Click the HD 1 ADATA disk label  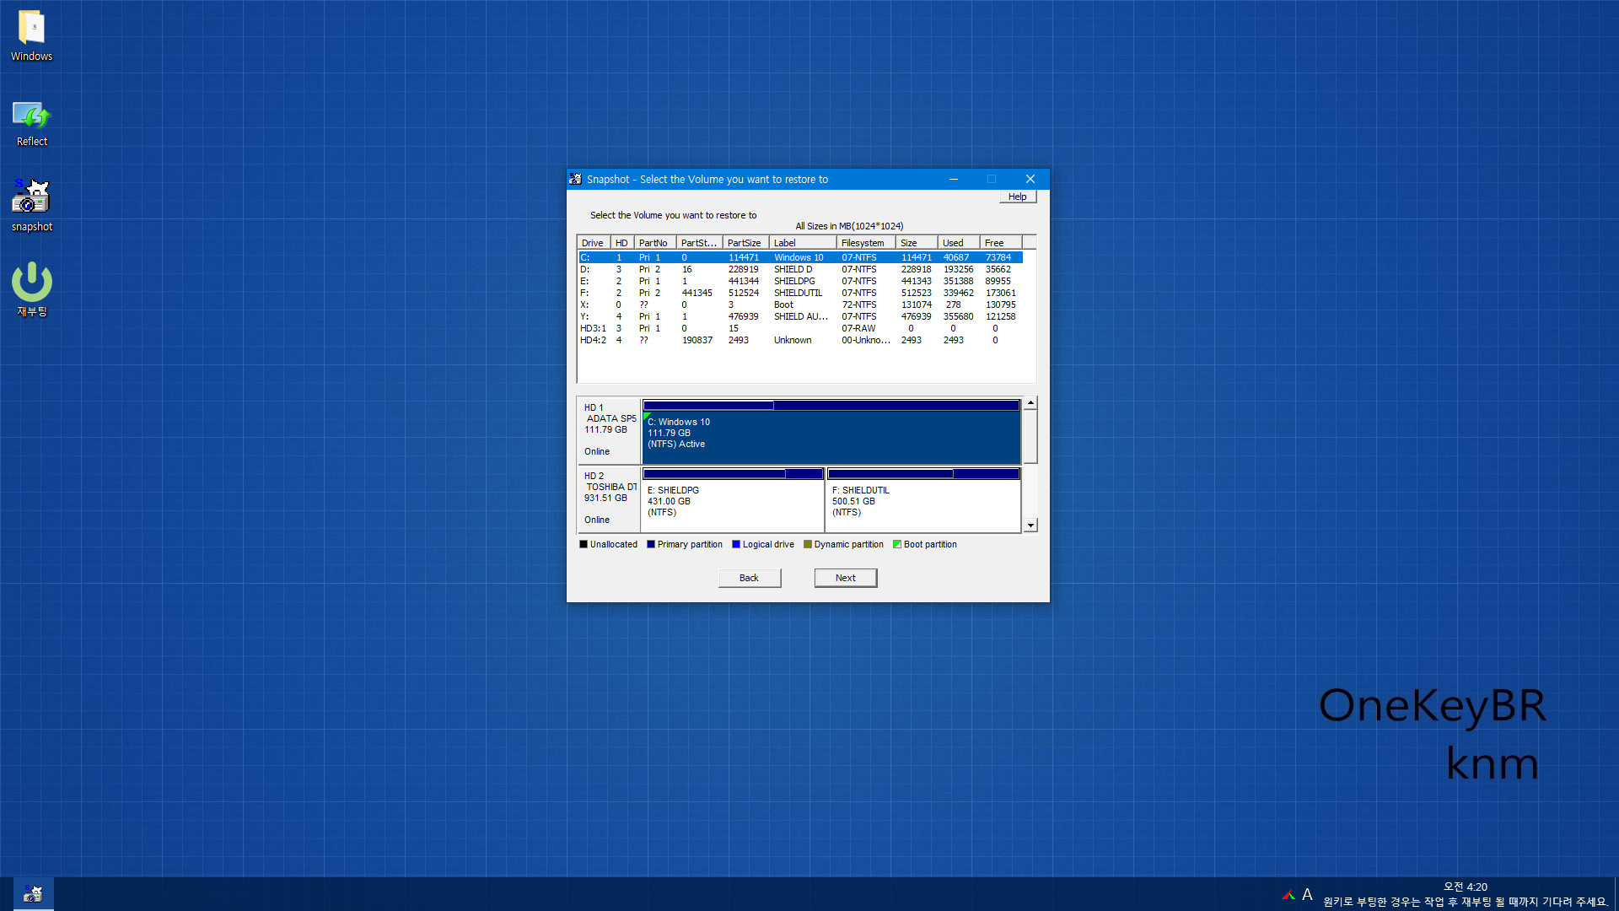(609, 430)
